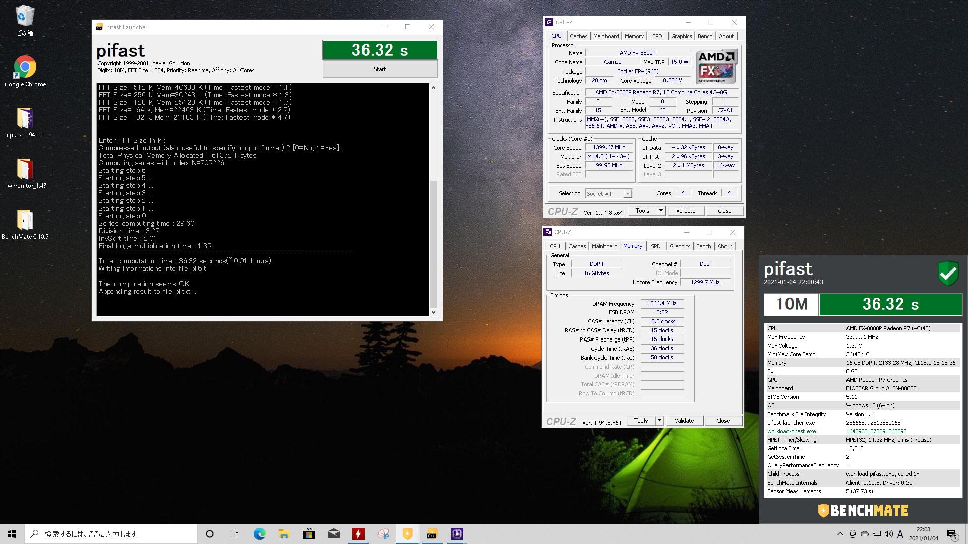The height and width of the screenshot is (544, 968).
Task: Expand Tools dropdown arrow in upper CPU-Z
Action: [661, 211]
